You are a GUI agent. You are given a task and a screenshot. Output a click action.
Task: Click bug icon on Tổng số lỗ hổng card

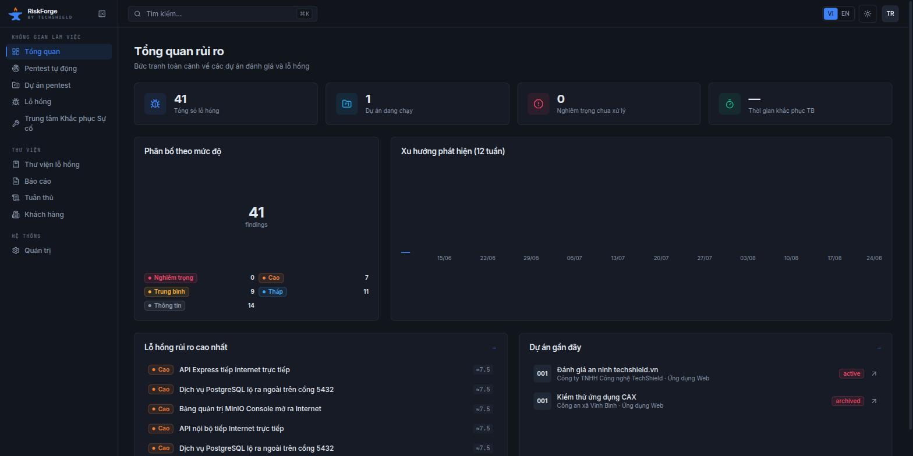[155, 104]
